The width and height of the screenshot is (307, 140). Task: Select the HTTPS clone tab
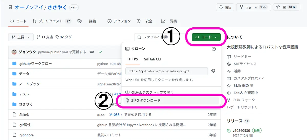click(x=133, y=59)
